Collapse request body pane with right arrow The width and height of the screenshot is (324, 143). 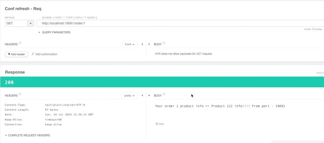149,44
